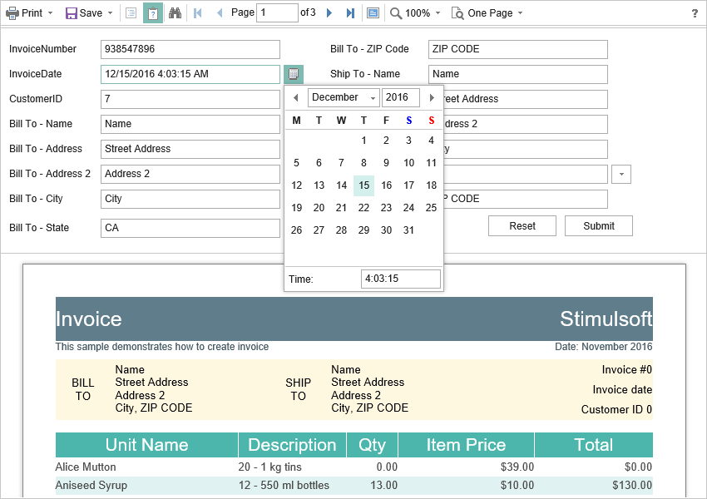Screen dimensions: 707x499
Task: Click the help question mark icon
Action: (695, 13)
